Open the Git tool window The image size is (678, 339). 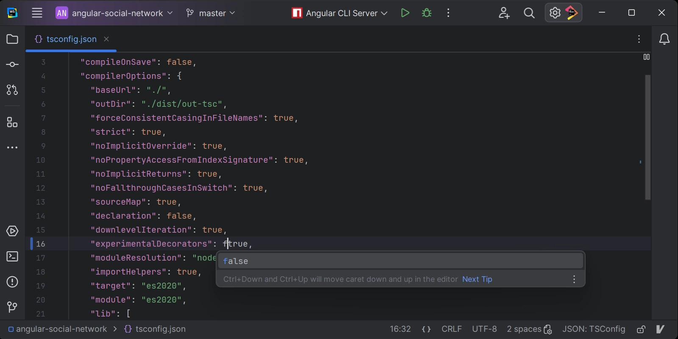(x=12, y=307)
